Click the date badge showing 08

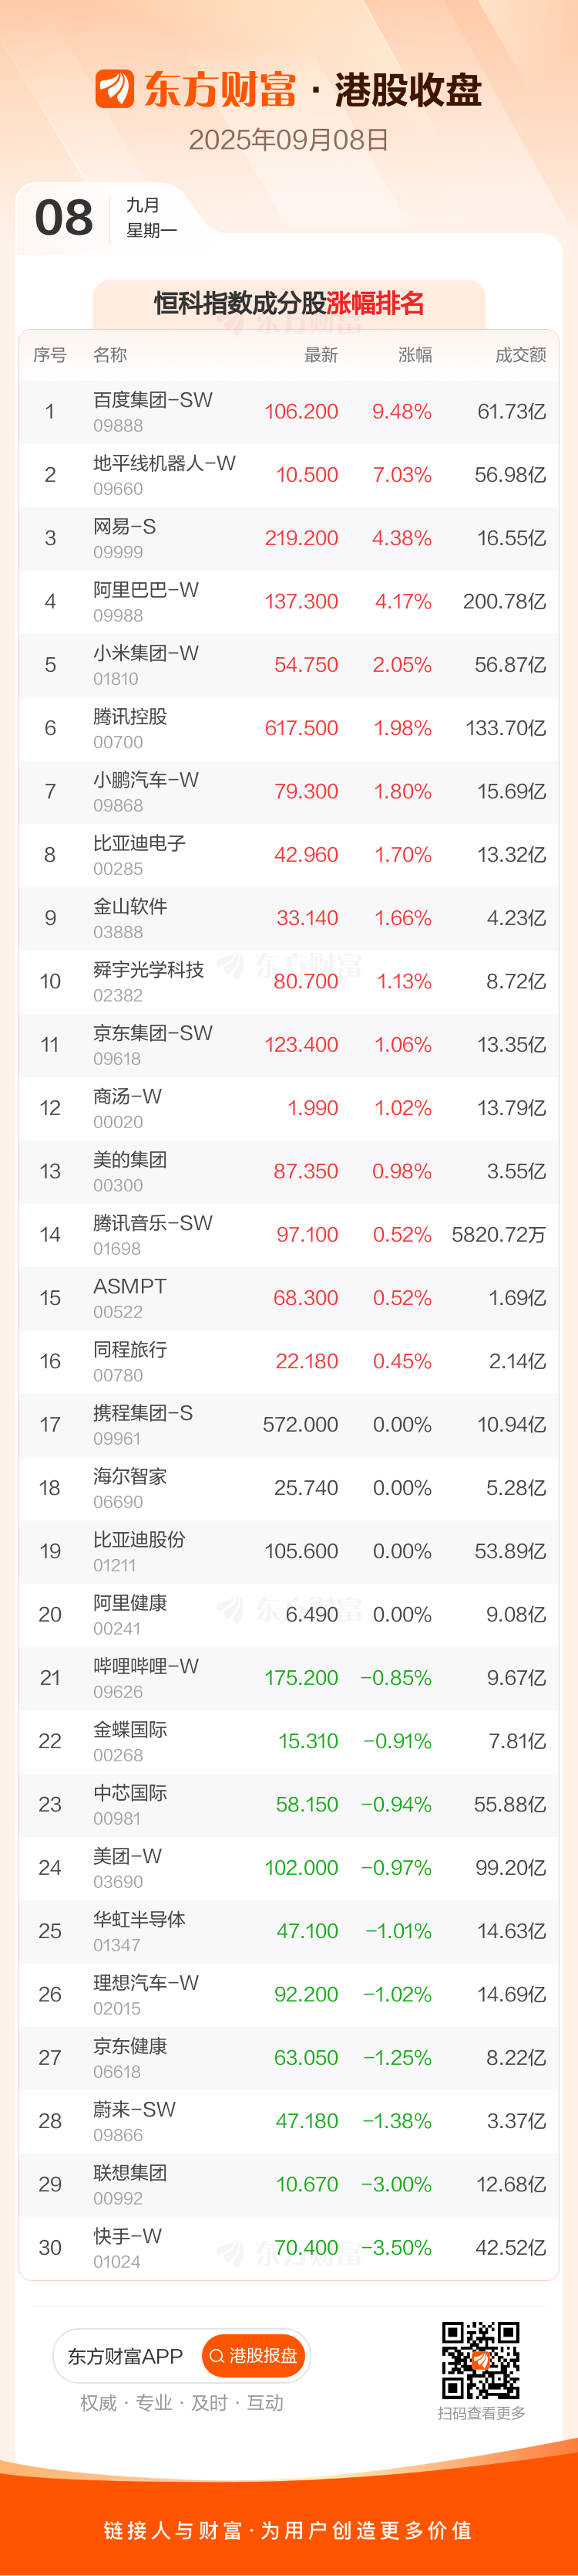[x=64, y=218]
